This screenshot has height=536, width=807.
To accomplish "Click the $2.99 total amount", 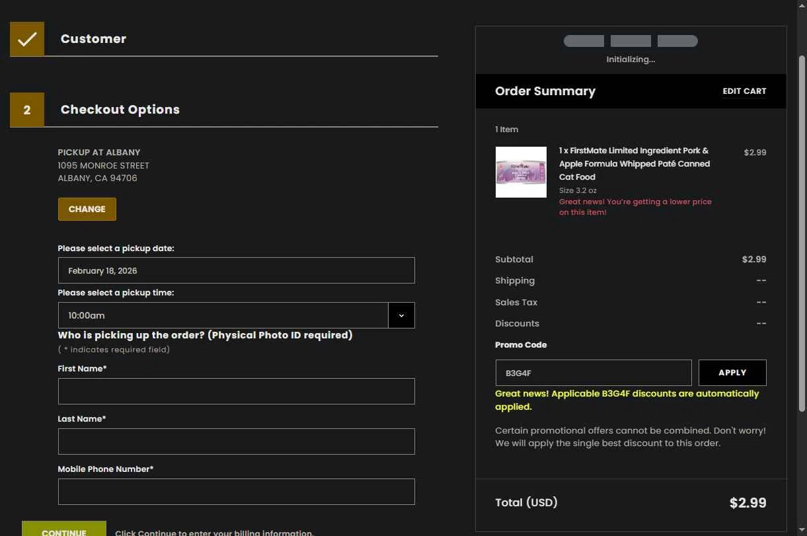I will coord(748,503).
